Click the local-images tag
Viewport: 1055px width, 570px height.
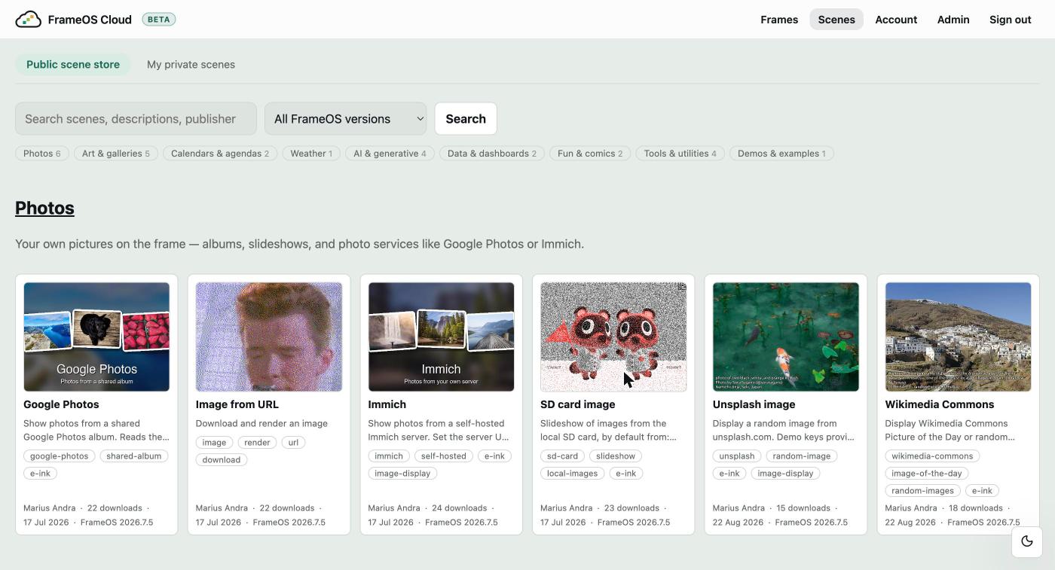click(x=572, y=474)
